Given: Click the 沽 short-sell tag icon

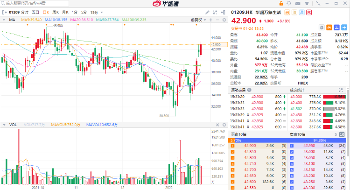Looking at the screenshot, I should coord(294,12).
